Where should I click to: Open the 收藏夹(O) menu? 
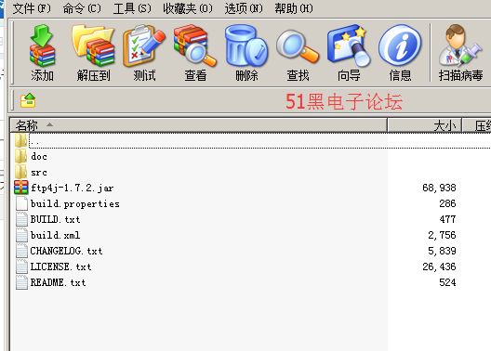pos(188,8)
